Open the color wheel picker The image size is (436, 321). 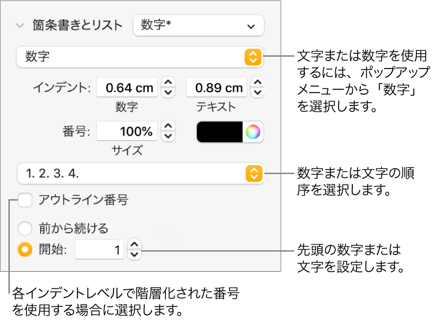click(x=253, y=132)
